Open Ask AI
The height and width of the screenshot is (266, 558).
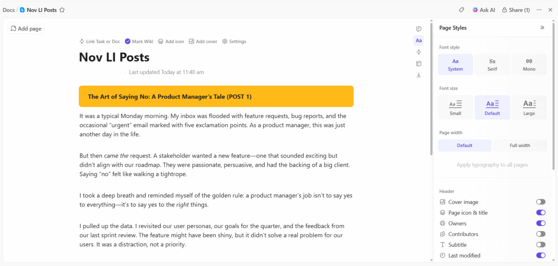pyautogui.click(x=484, y=10)
